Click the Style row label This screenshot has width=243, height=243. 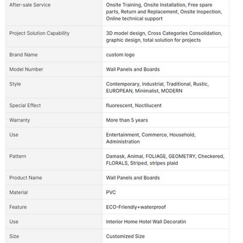[15, 84]
